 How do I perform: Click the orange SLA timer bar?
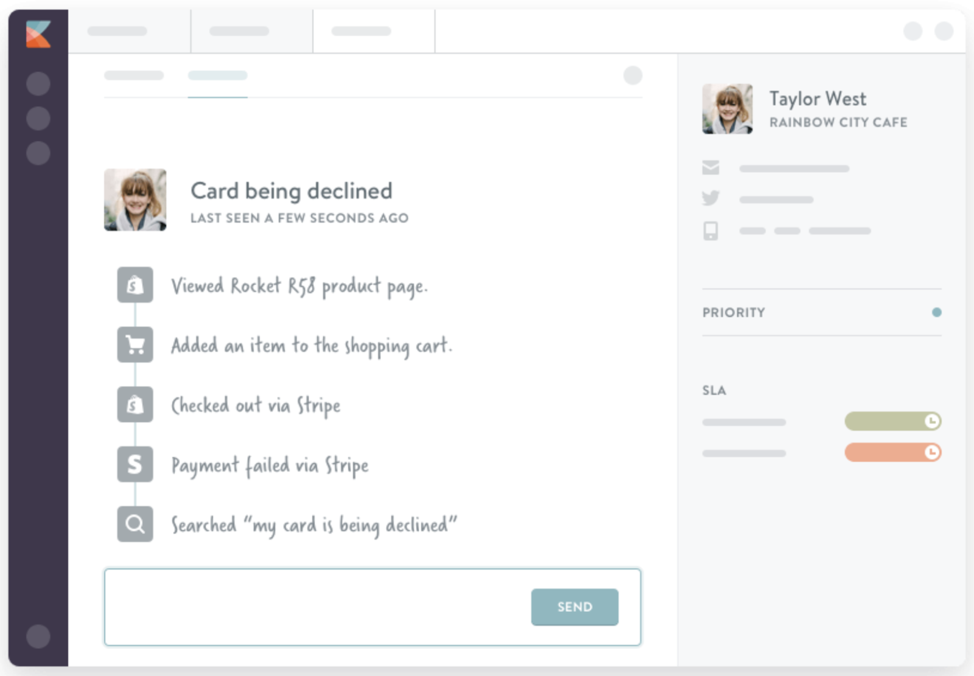tap(892, 452)
